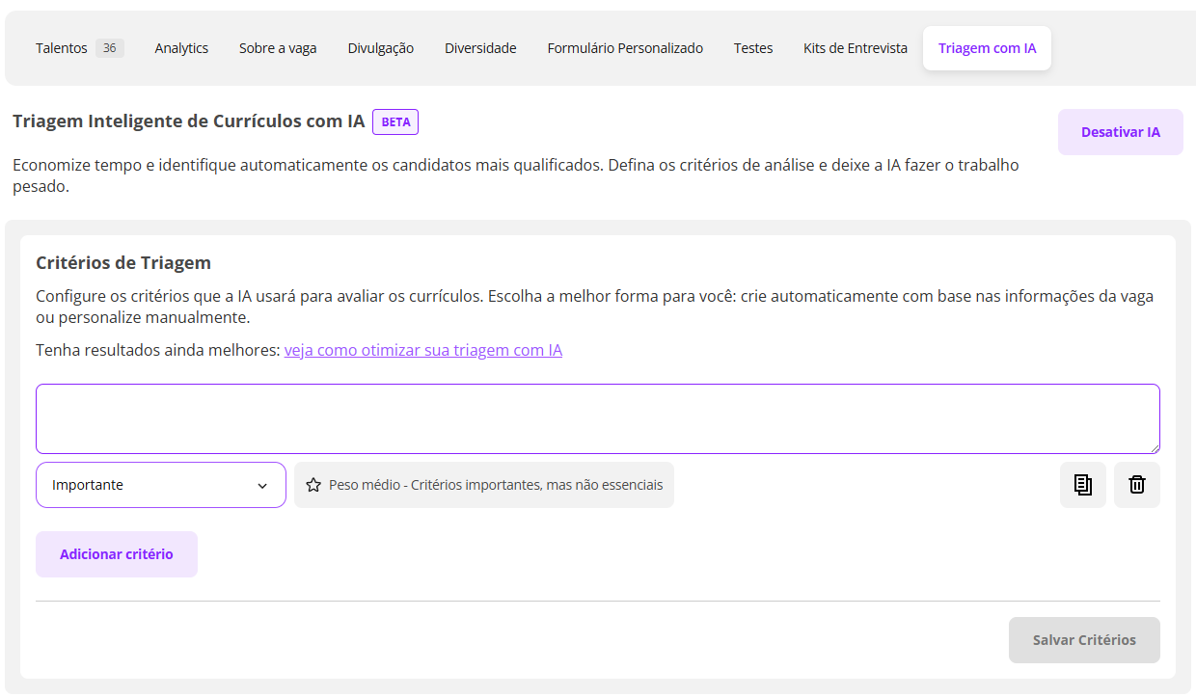Switch to the Testes tab
1196x697 pixels.
pyautogui.click(x=752, y=48)
